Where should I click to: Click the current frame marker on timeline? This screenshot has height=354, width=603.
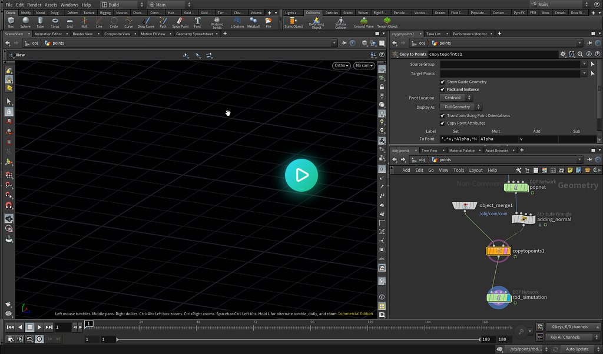tap(89, 324)
